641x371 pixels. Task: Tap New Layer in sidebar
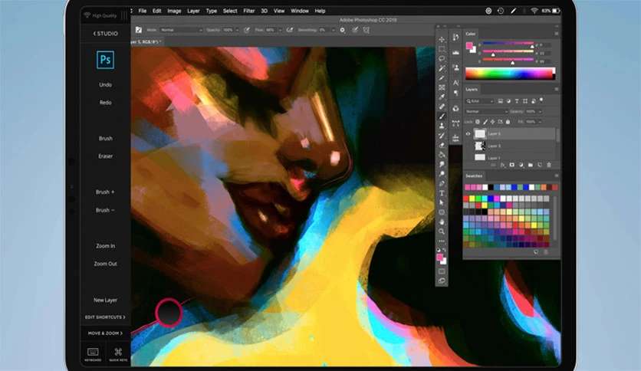click(x=106, y=300)
